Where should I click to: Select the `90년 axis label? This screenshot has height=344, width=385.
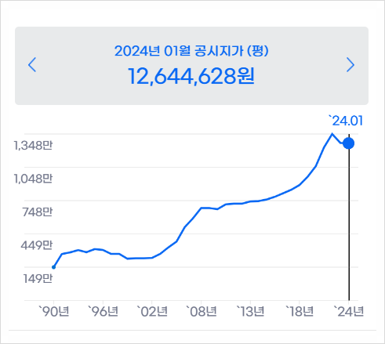click(54, 311)
